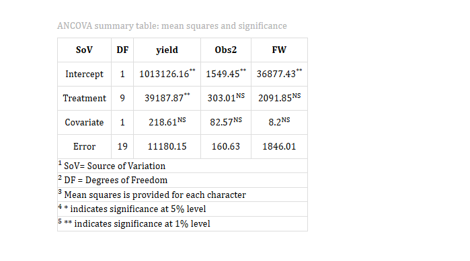Select the Error row label
Viewport: 470px width, 261px height.
pos(84,146)
